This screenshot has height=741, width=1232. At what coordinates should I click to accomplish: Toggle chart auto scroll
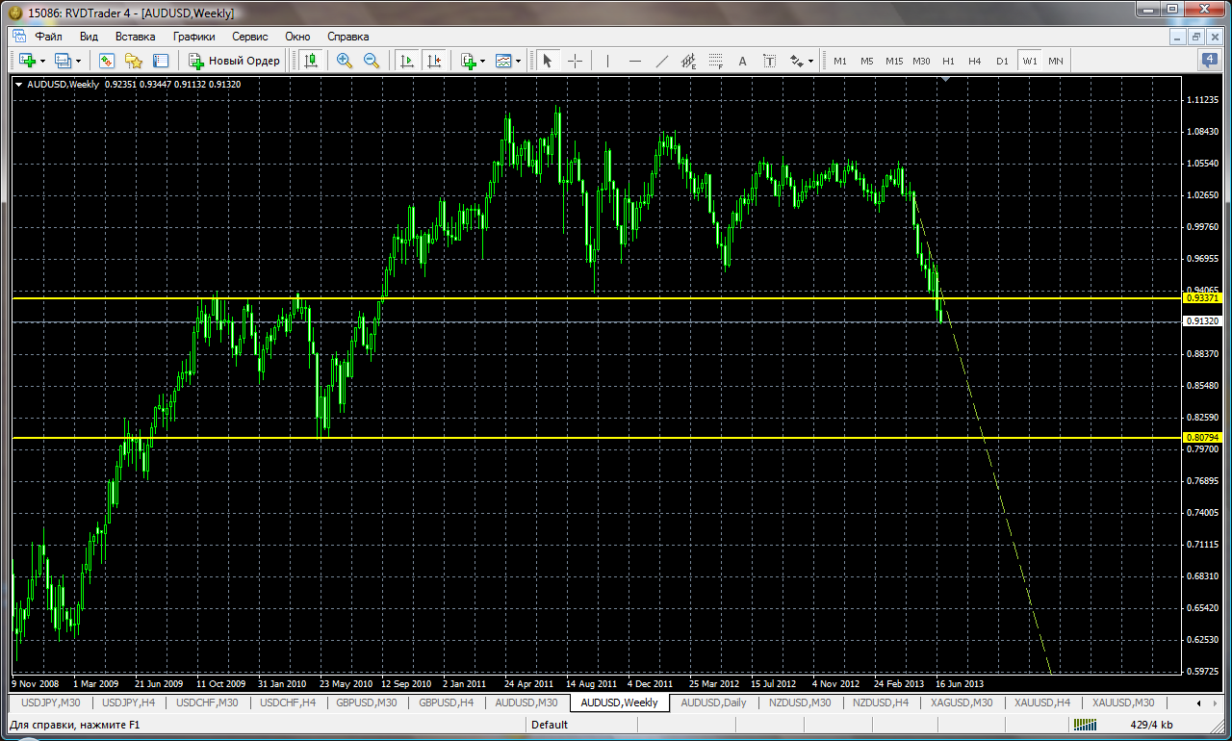point(407,61)
